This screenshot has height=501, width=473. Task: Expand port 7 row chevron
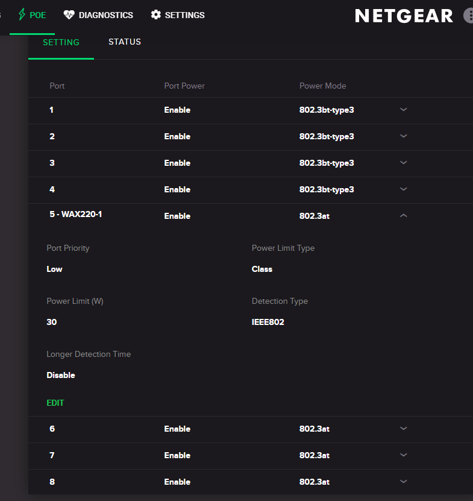(x=404, y=455)
